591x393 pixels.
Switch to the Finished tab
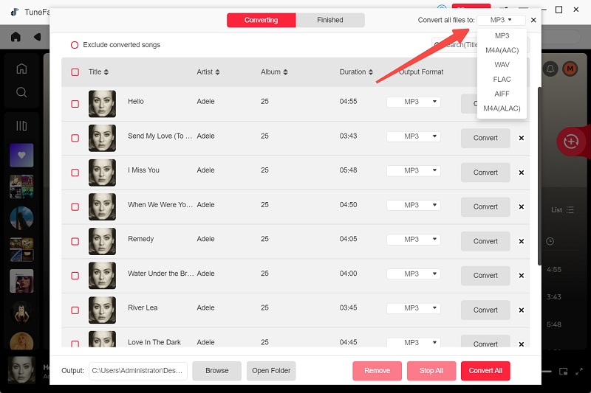coord(329,20)
